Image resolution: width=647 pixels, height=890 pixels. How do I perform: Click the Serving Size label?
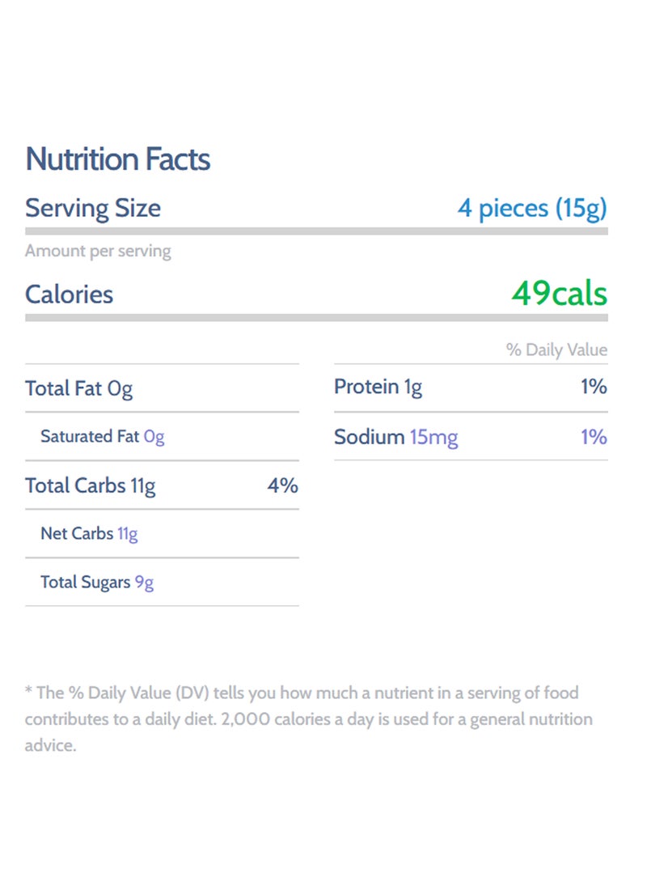pyautogui.click(x=93, y=208)
